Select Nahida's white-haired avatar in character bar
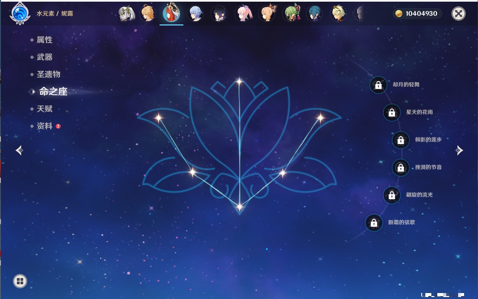 click(126, 14)
